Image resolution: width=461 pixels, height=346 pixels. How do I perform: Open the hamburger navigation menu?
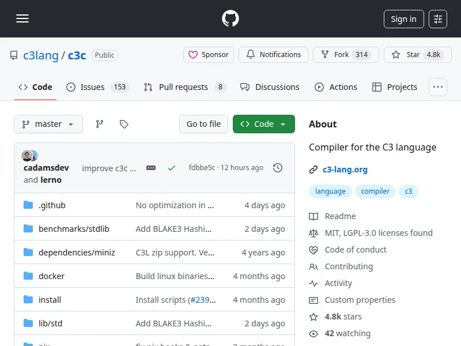click(22, 18)
